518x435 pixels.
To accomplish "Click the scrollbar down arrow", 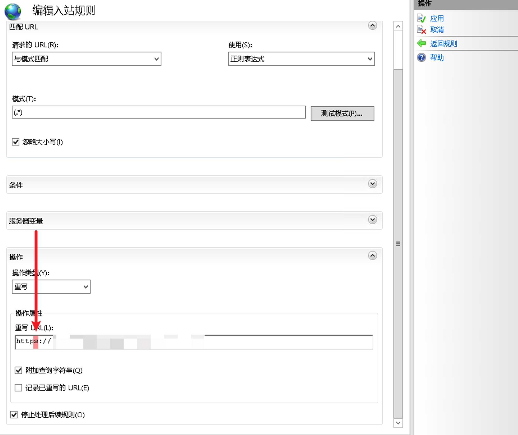I will click(x=398, y=423).
